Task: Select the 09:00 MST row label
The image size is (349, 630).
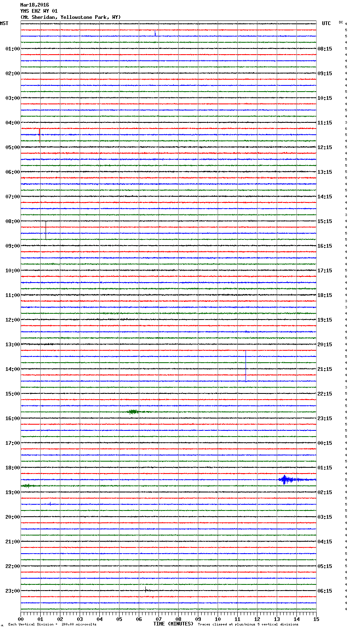Action: coord(12,246)
